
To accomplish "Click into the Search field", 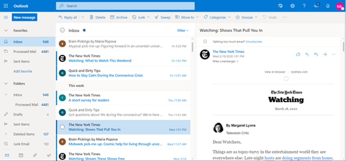I will pos(125,6).
